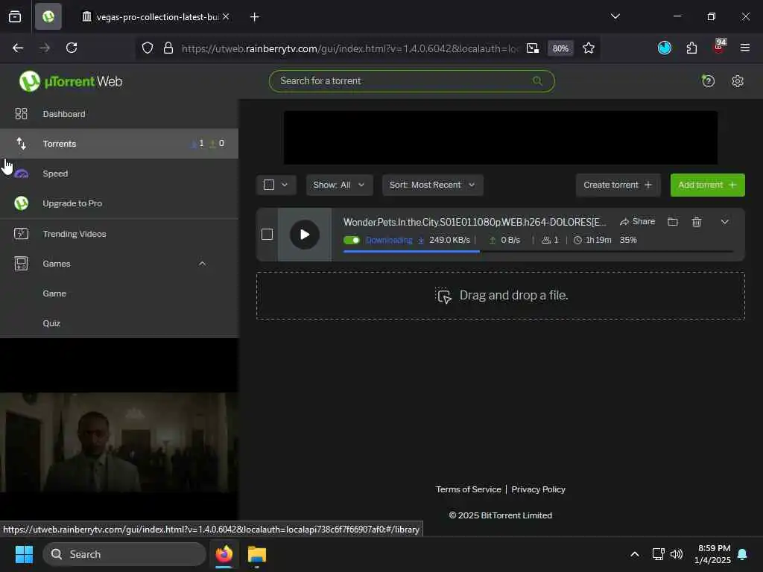Click the site security padlock icon
This screenshot has width=763, height=572.
click(168, 48)
